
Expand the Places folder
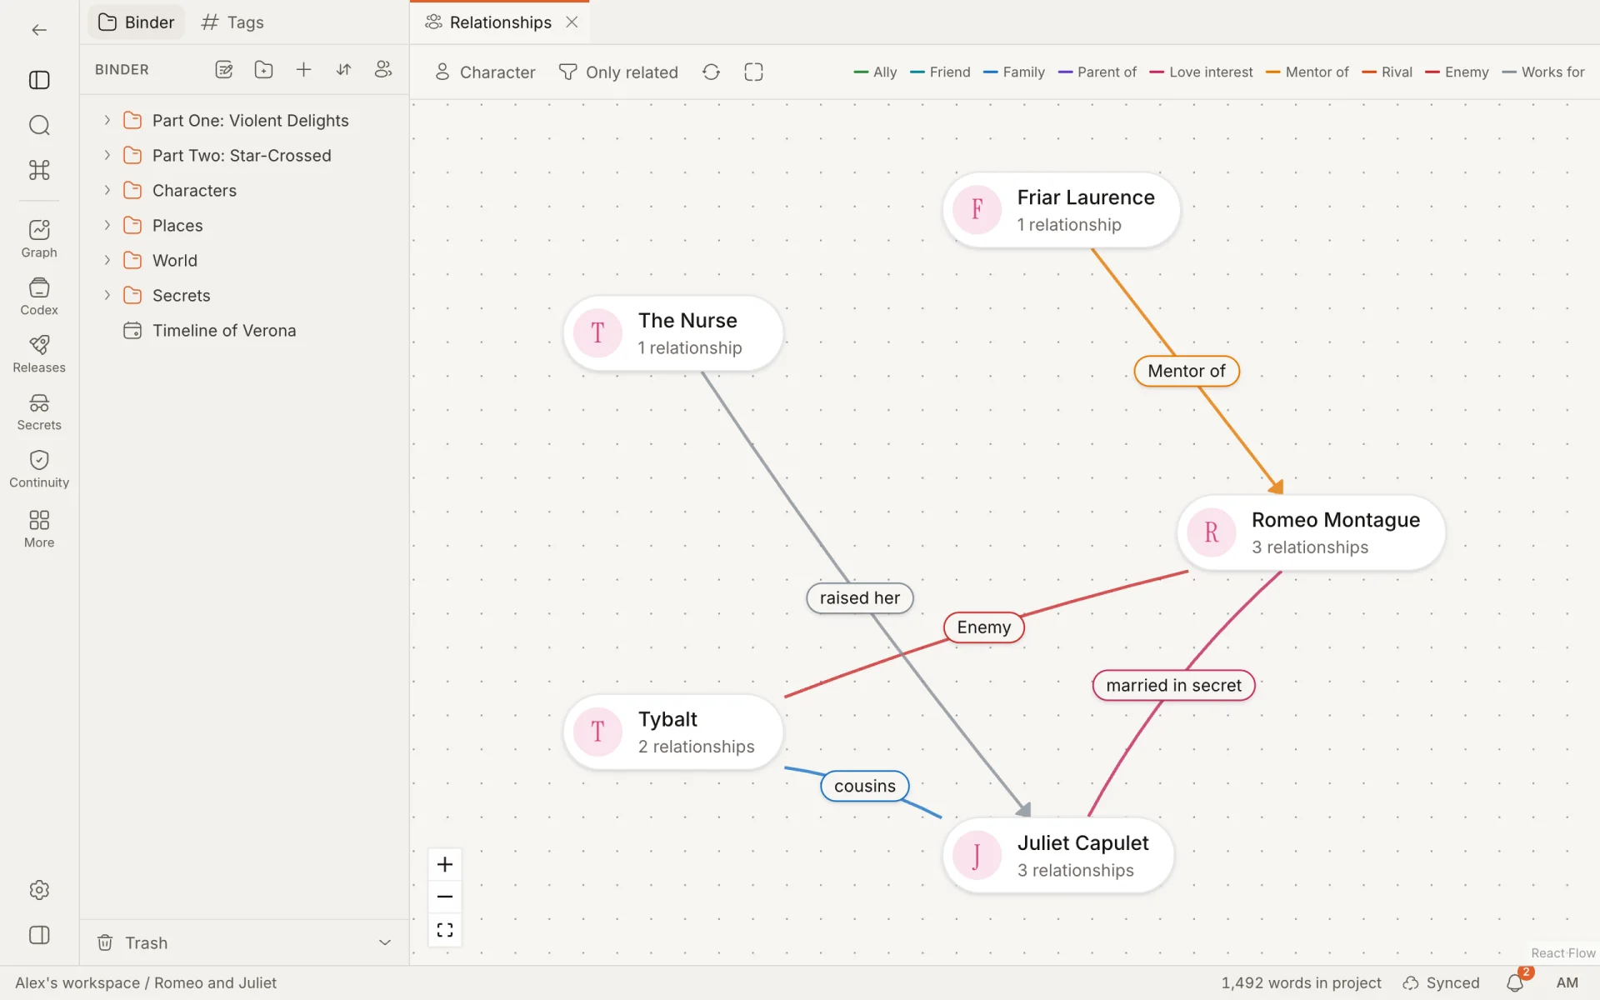107,226
